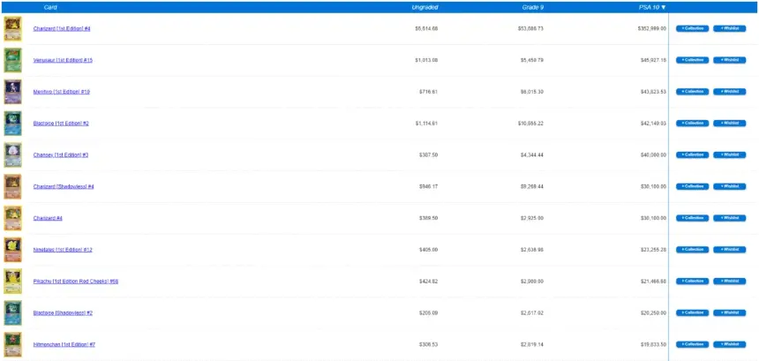
Task: Select Charizard [Shadowless] $946.17 ungraded price
Action: pyautogui.click(x=428, y=186)
